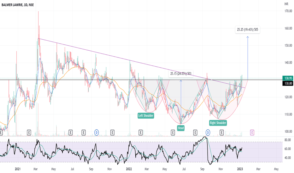Click the 120.00 price axis label
The width and height of the screenshot is (294, 173).
[288, 97]
